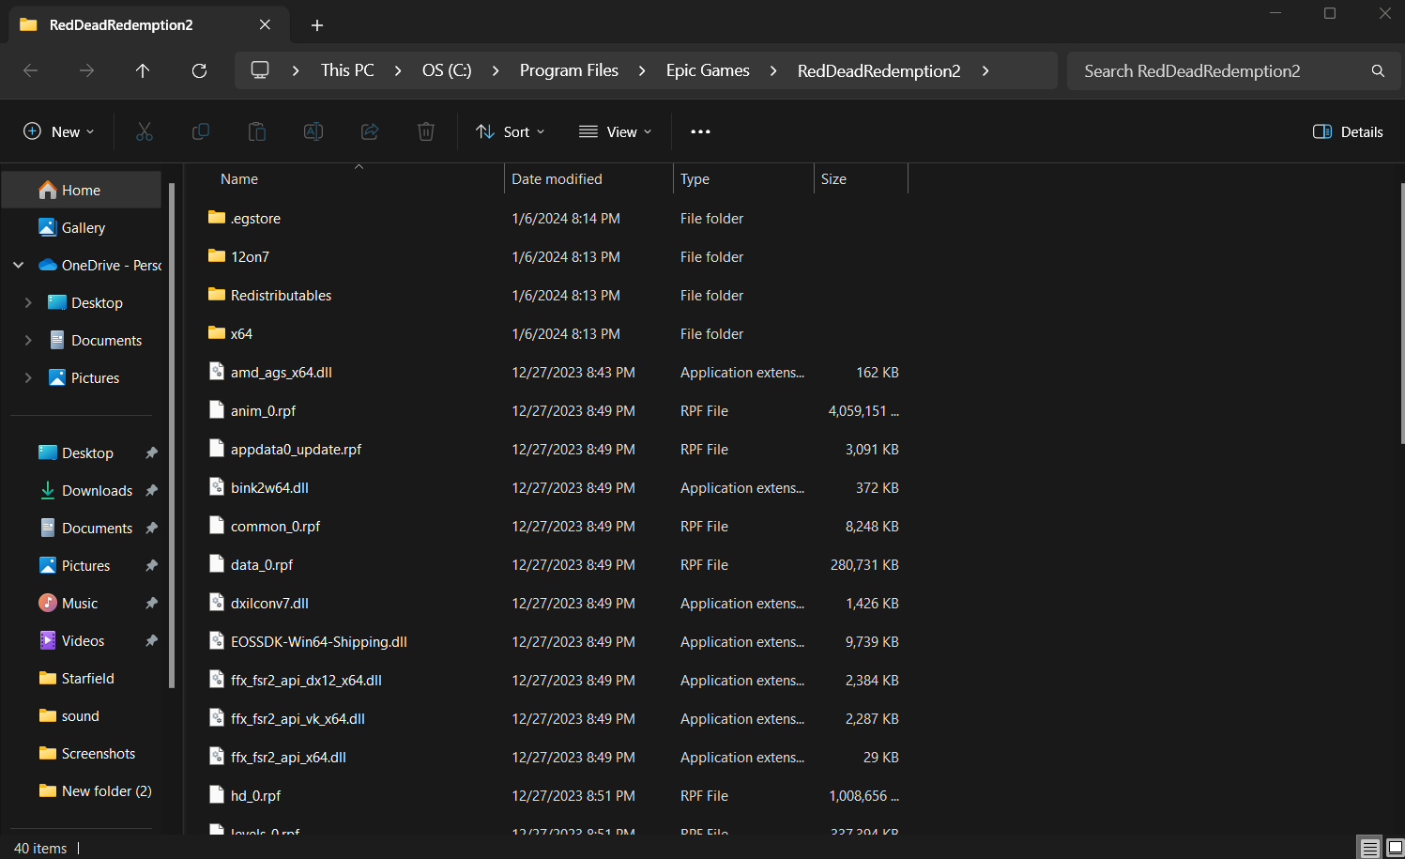Copy the selected item

pyautogui.click(x=201, y=131)
